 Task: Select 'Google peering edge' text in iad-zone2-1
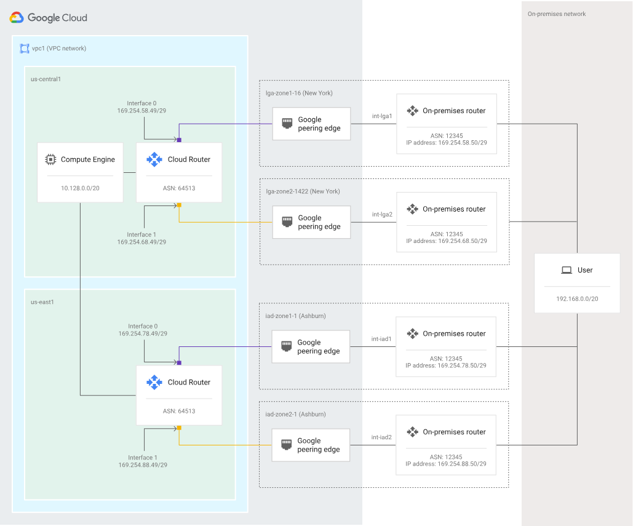coord(319,445)
